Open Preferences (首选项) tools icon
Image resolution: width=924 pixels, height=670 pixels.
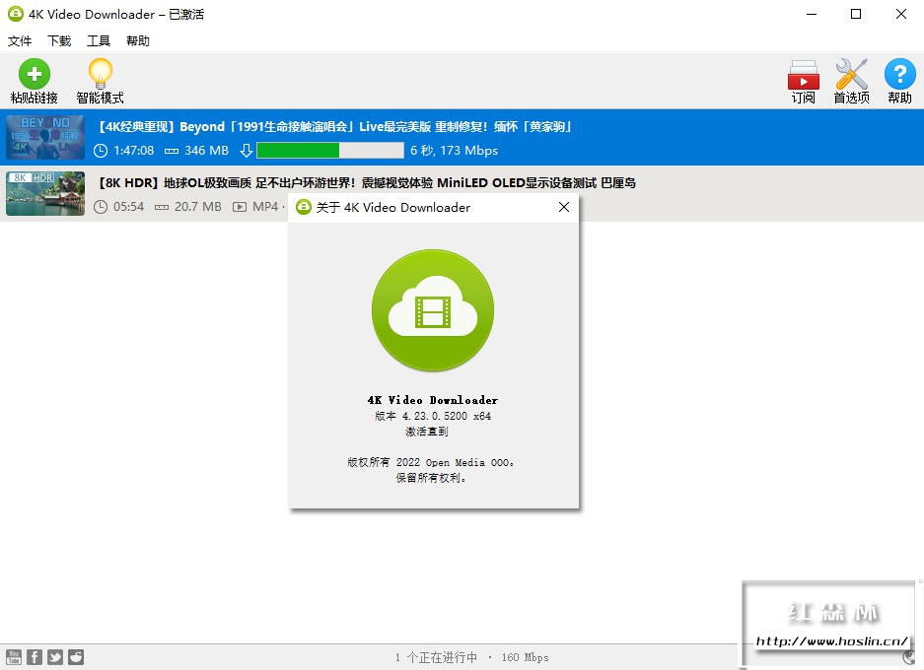pyautogui.click(x=851, y=81)
